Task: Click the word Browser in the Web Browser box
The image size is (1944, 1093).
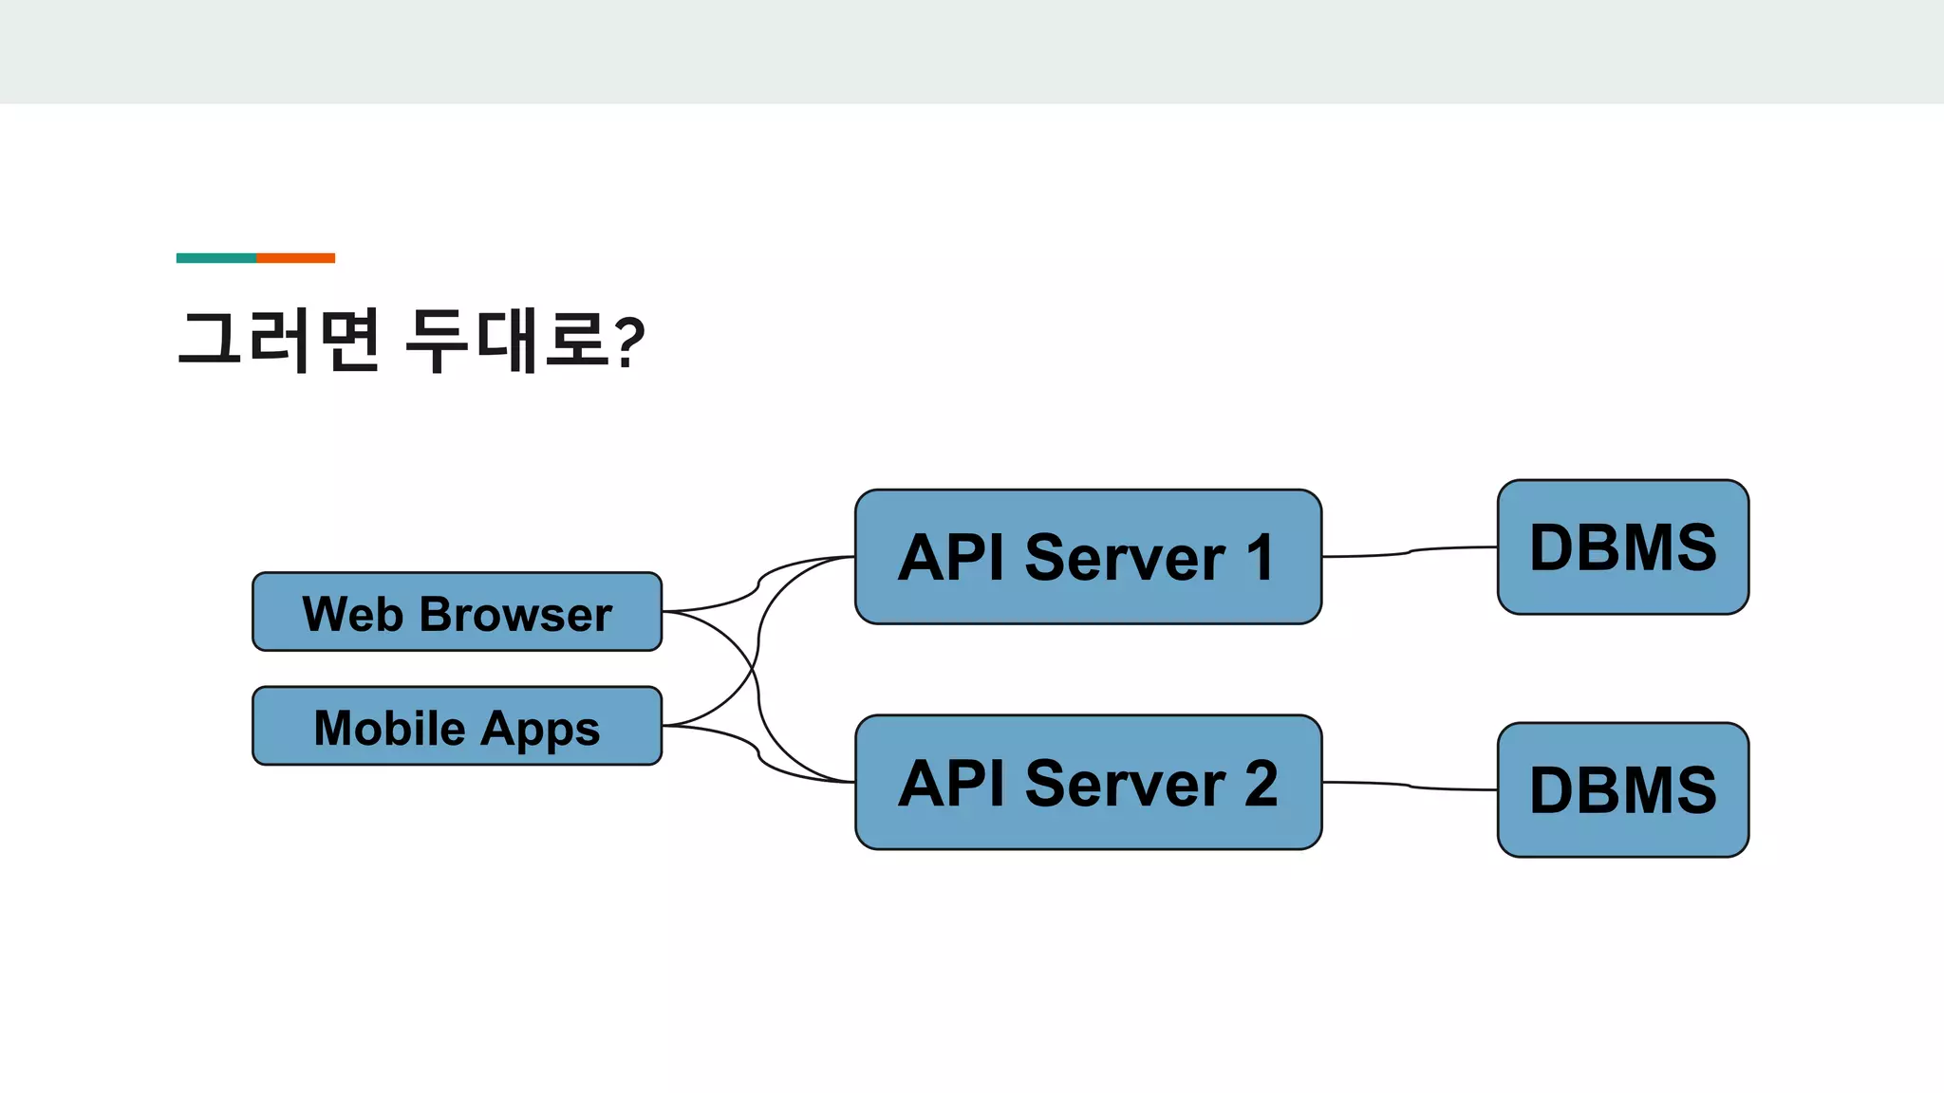Action: coord(515,614)
